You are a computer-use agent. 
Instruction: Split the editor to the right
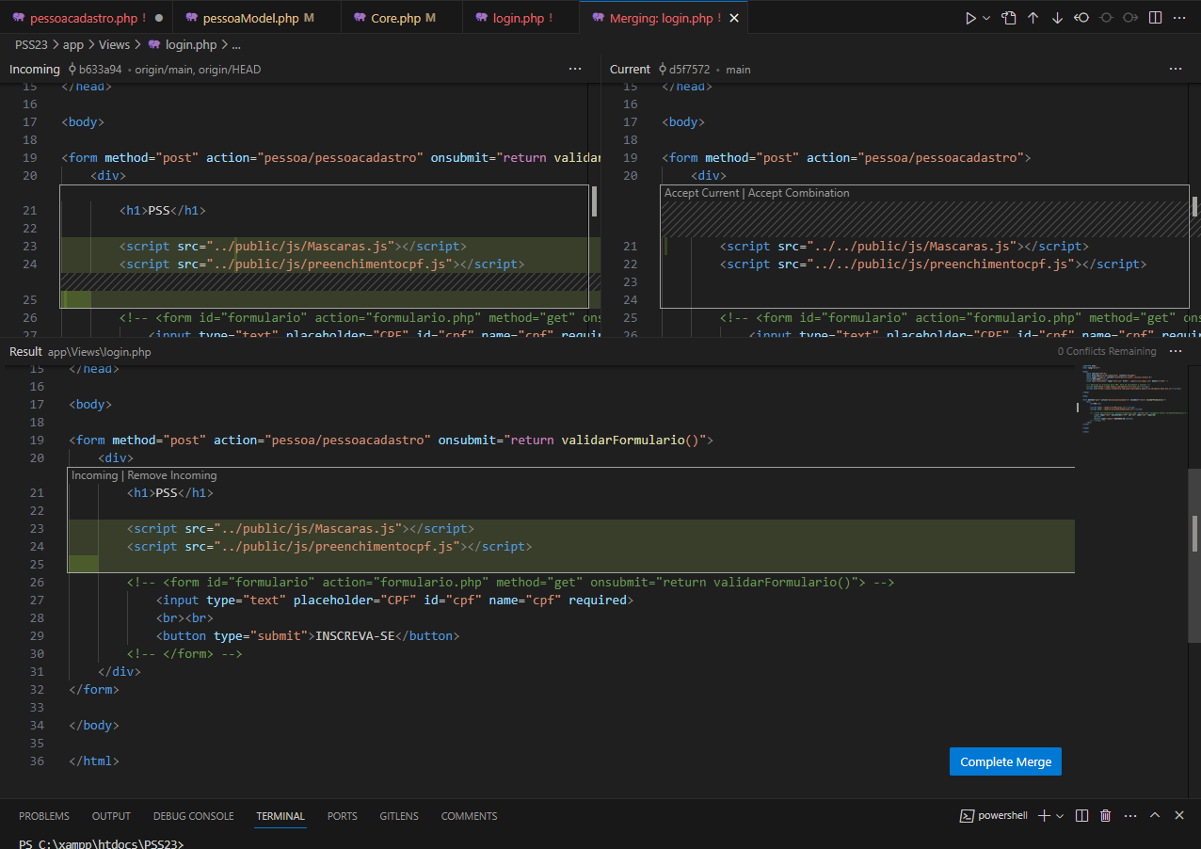tap(1156, 18)
